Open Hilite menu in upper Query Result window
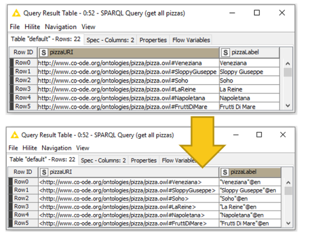 (32, 27)
